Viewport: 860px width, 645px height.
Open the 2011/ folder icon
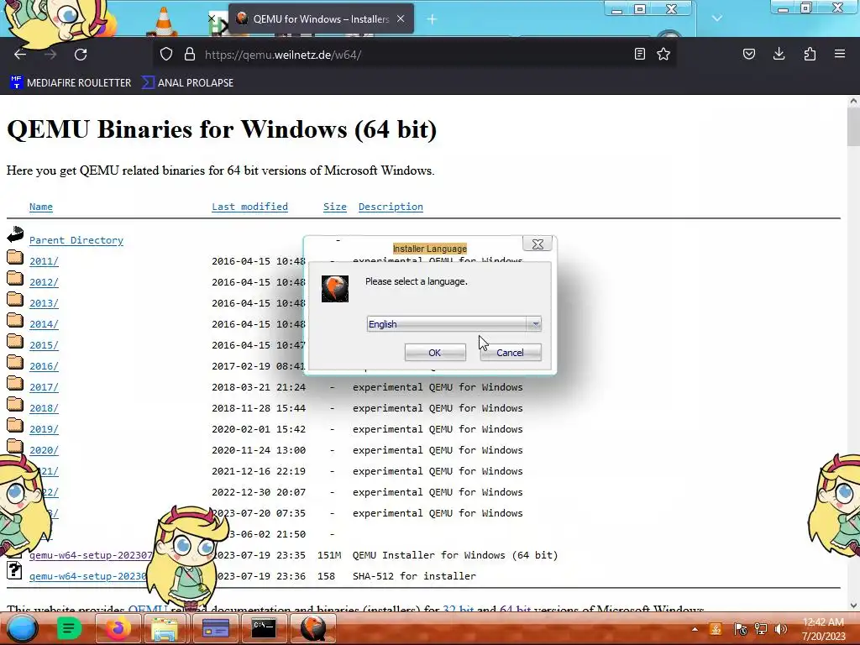click(x=15, y=257)
